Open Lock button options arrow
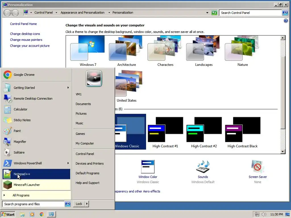 (87, 204)
